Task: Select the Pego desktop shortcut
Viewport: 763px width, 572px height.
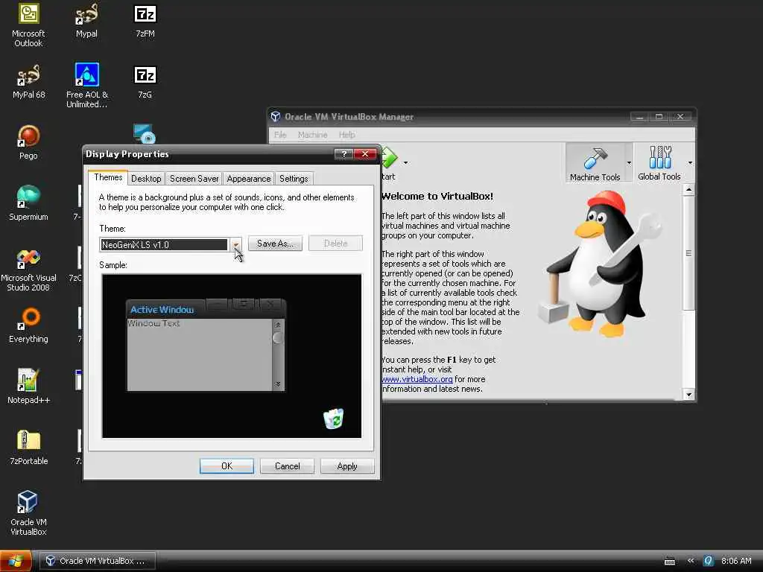Action: pyautogui.click(x=28, y=142)
